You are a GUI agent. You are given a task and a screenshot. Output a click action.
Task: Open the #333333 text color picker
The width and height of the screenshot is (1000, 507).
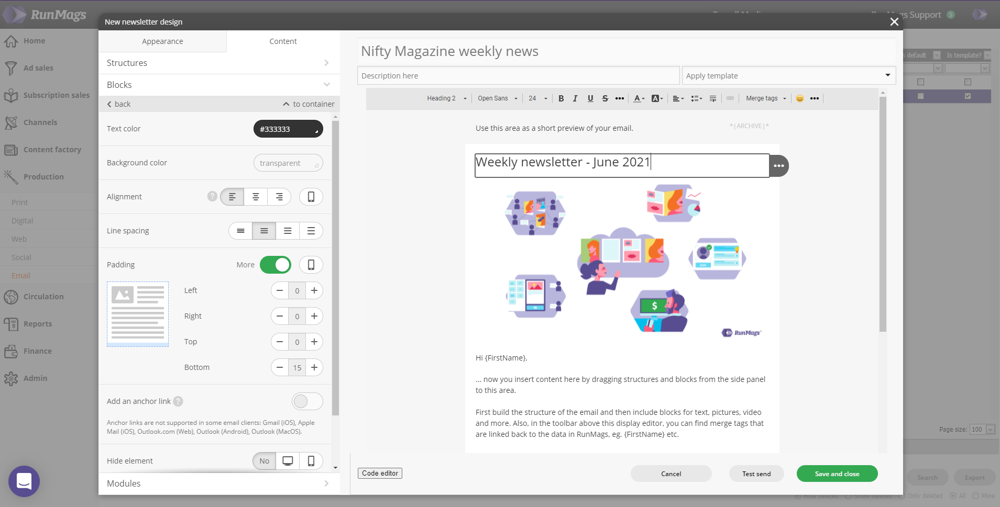point(288,129)
